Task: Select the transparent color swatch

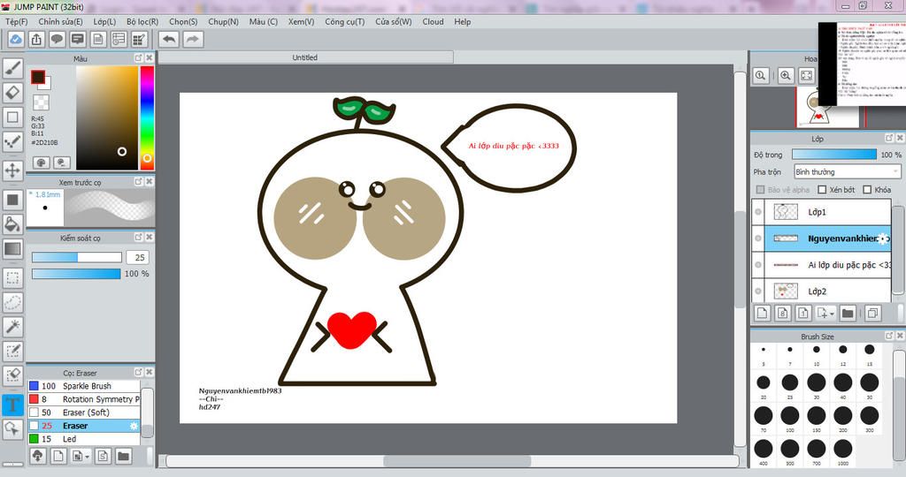Action: click(41, 102)
